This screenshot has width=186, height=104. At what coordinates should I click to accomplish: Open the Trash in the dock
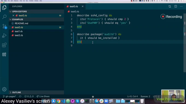pos(142,101)
